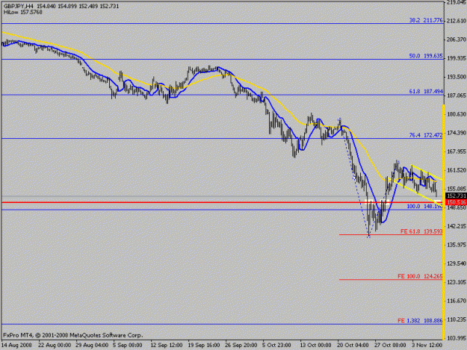Click the 129.540 price axis value
The height and width of the screenshot is (350, 467).
pos(457,263)
